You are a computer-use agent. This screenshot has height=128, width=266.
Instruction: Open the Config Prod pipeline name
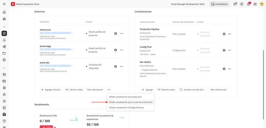coord(146,47)
